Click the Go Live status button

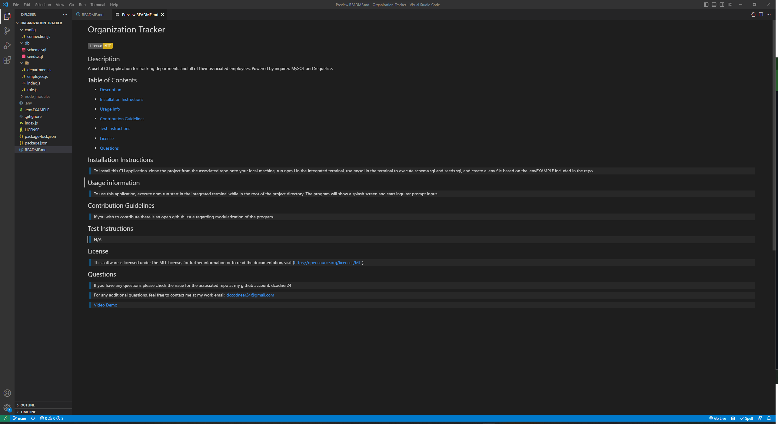[717, 418]
